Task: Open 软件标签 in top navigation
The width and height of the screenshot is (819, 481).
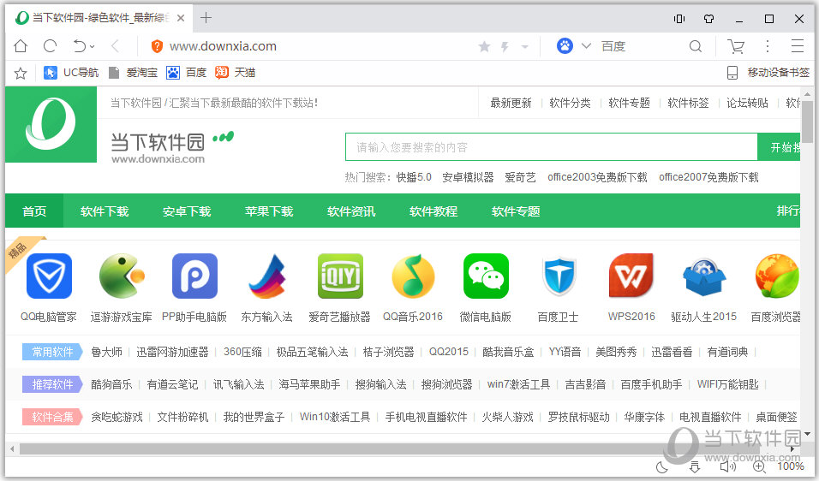Action: tap(688, 103)
